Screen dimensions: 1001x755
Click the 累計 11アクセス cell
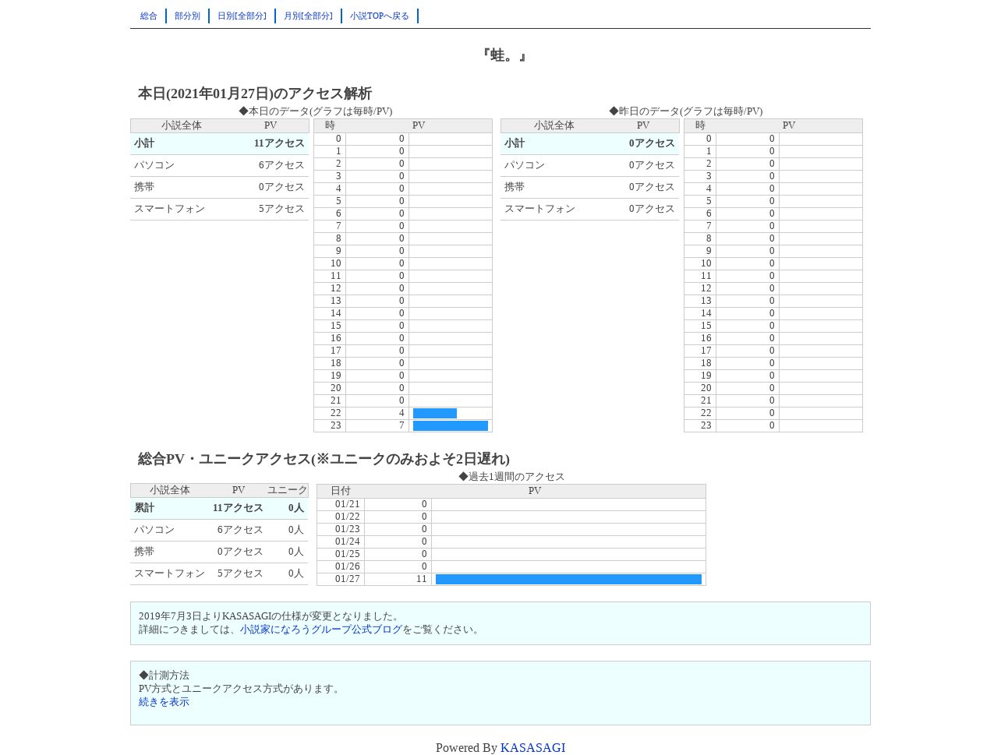click(x=238, y=508)
